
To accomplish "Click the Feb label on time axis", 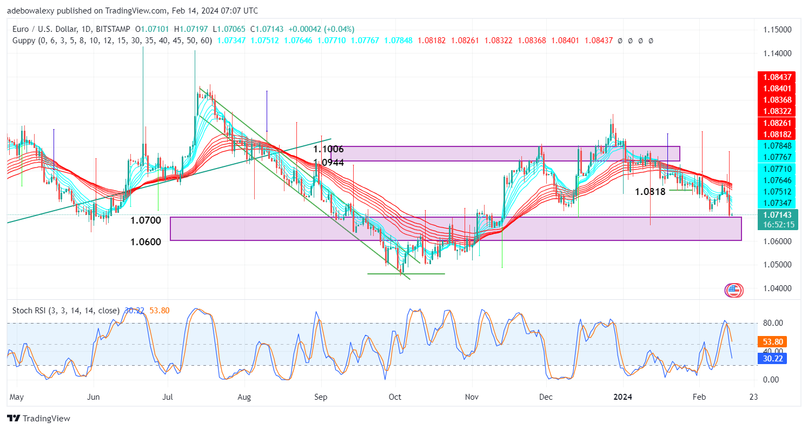I will (700, 397).
